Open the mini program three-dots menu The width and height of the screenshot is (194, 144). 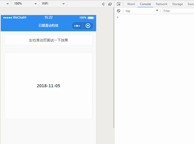[x=77, y=26]
